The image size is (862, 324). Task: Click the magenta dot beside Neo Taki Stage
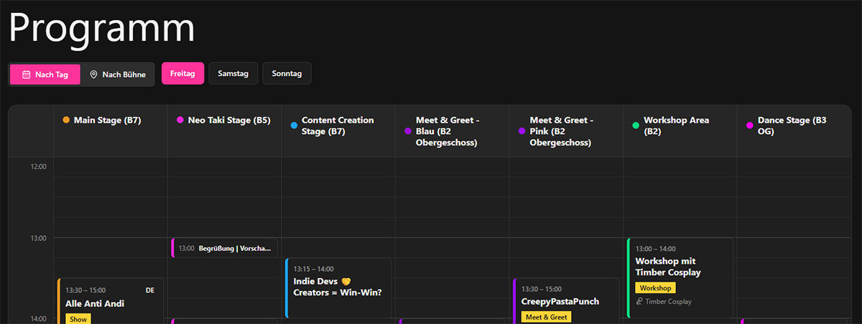pyautogui.click(x=180, y=120)
